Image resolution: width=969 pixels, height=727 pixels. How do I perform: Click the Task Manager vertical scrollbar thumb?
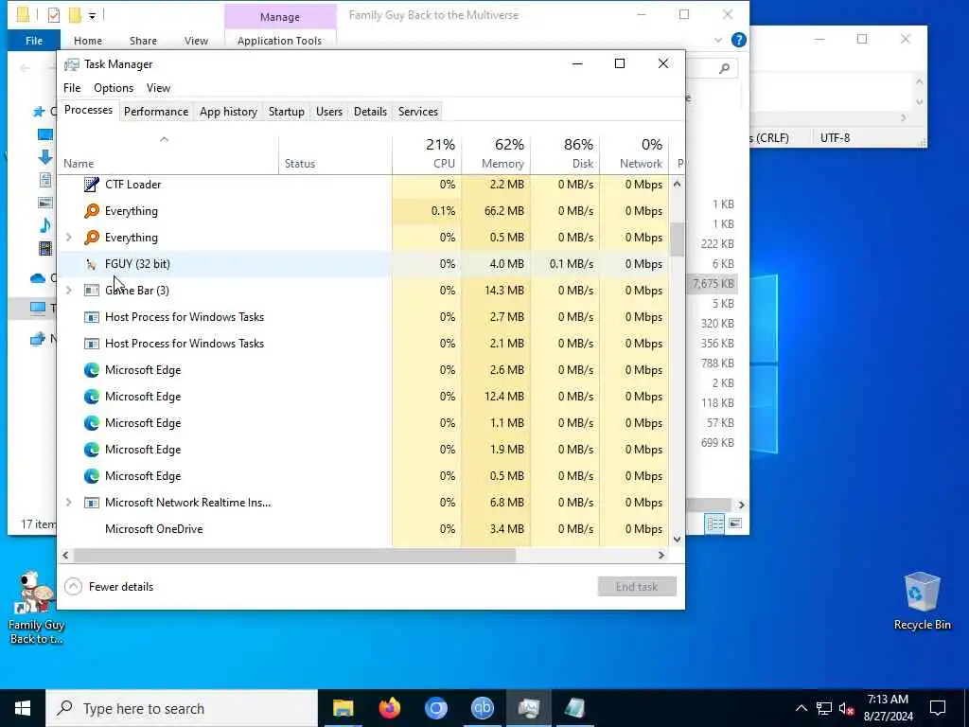[x=677, y=239]
